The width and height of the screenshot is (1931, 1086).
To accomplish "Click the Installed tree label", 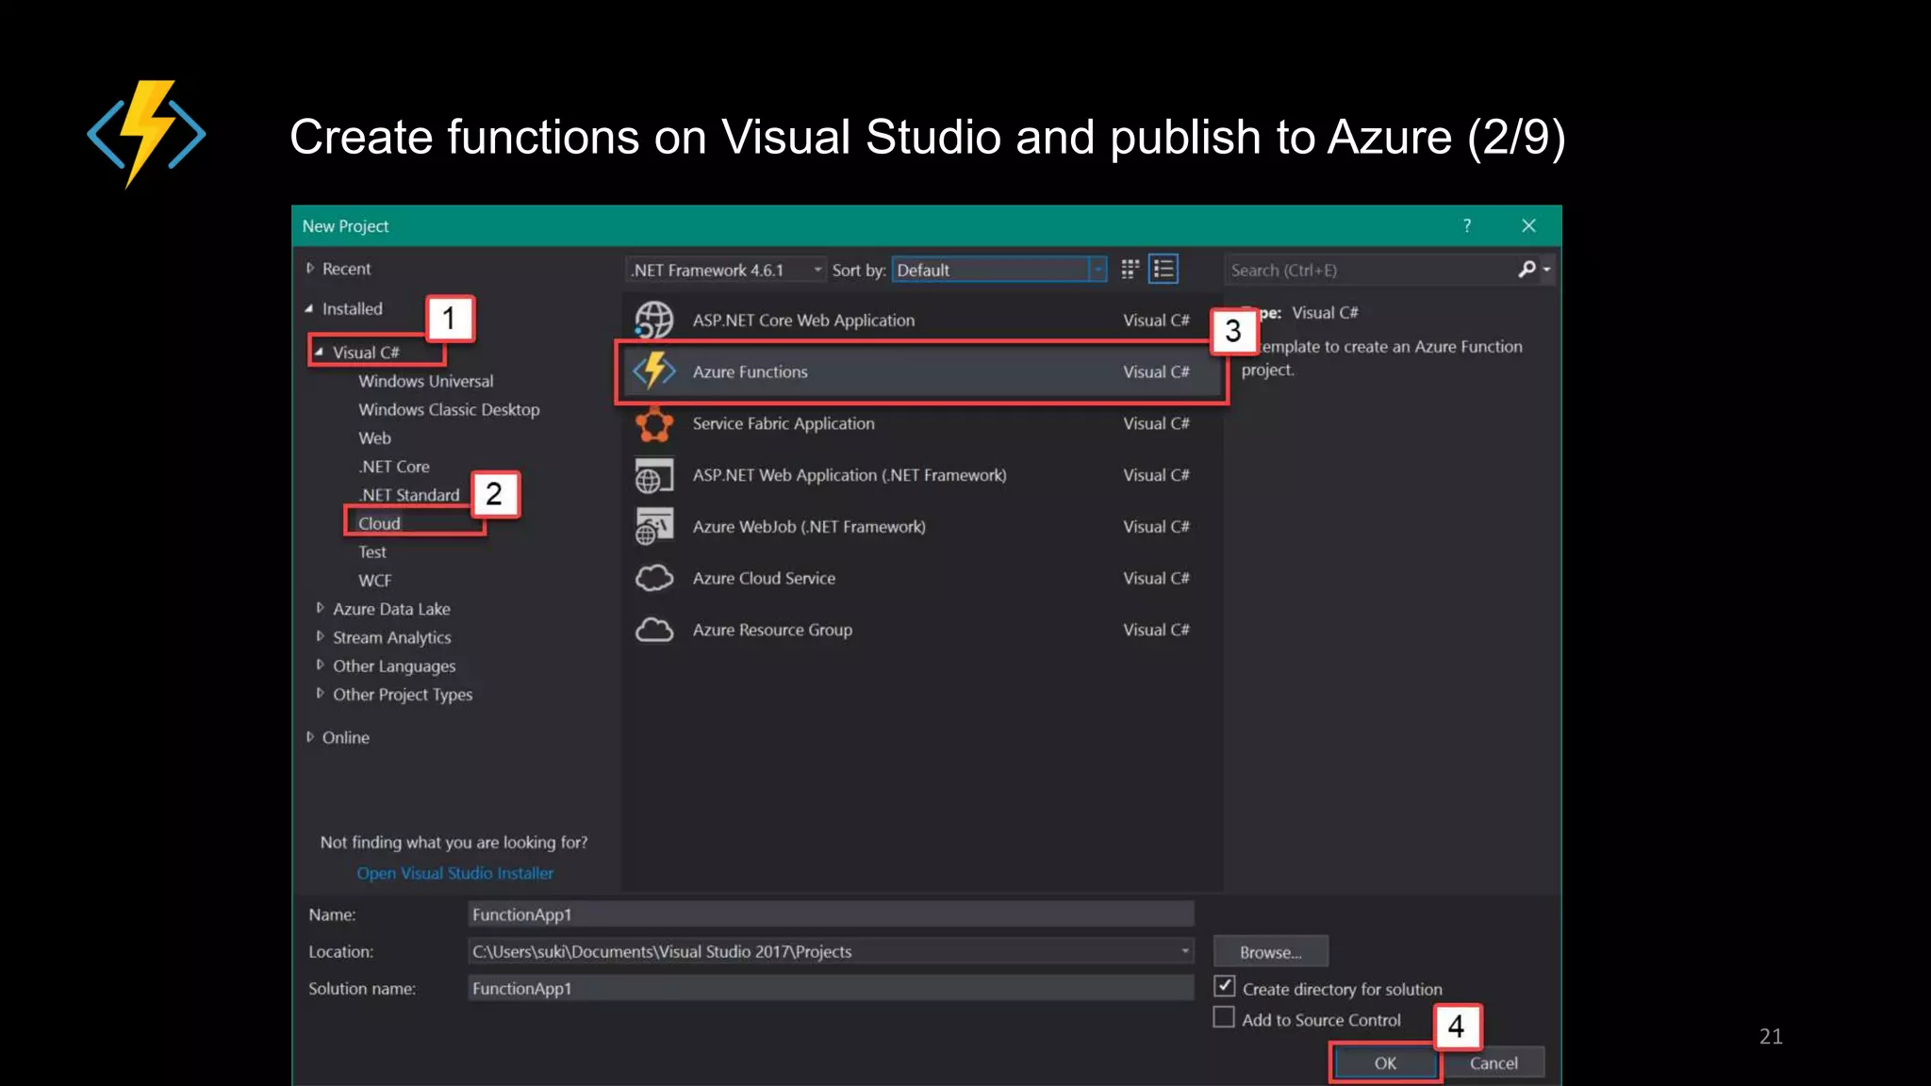I will (353, 308).
